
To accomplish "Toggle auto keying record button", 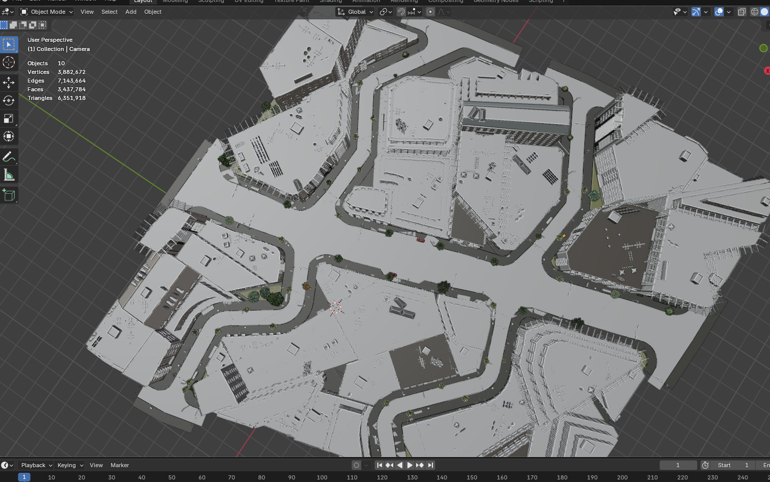I will click(x=356, y=465).
